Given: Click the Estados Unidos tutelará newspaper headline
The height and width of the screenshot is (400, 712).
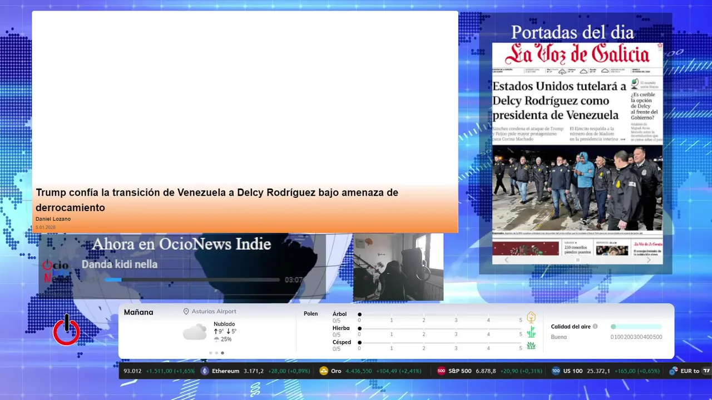Looking at the screenshot, I should (559, 101).
